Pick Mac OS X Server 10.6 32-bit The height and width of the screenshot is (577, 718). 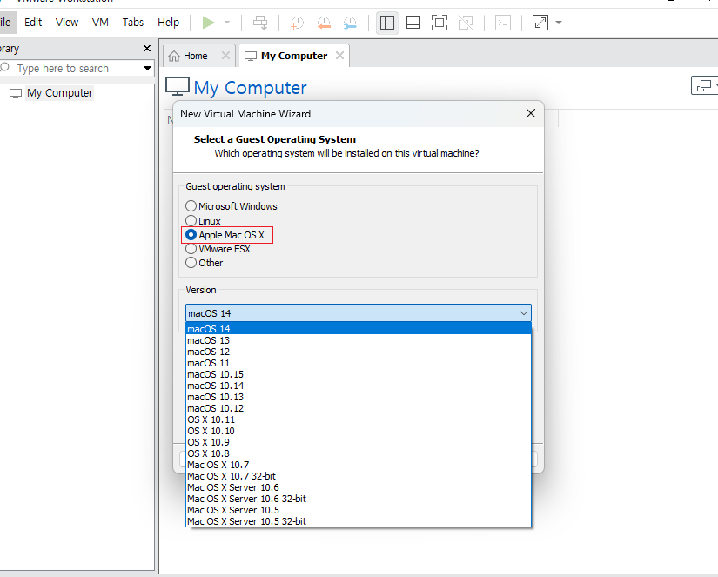(x=358, y=499)
